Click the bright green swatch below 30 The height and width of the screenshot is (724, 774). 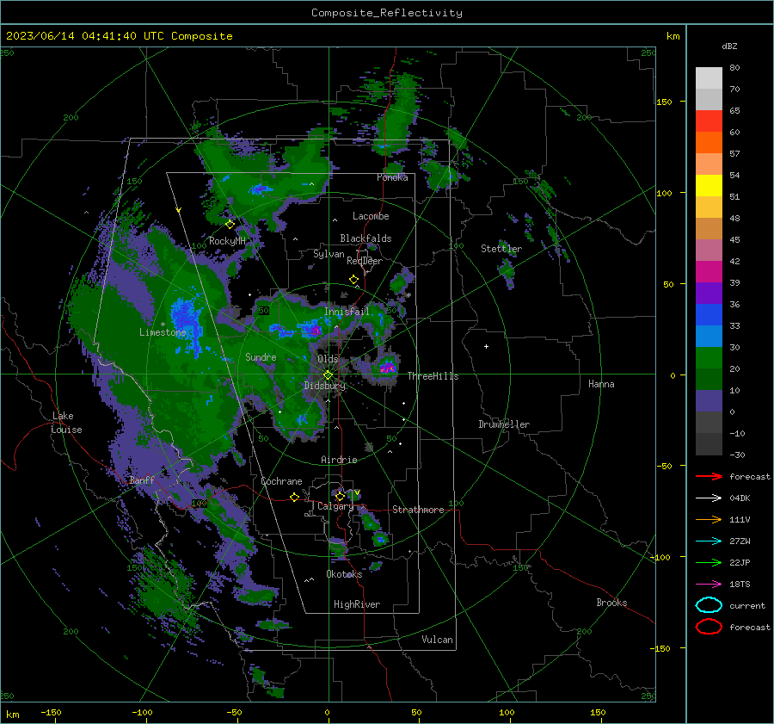pyautogui.click(x=709, y=357)
